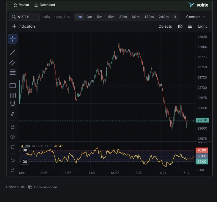Click the RSI value 46.47

pos(59,146)
